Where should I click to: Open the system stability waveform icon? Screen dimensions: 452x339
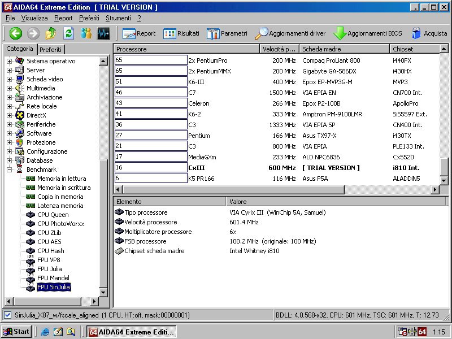(103, 33)
